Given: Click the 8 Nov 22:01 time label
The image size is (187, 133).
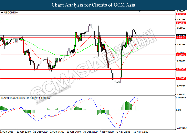Looking at the screenshot, I should pos(123,132).
